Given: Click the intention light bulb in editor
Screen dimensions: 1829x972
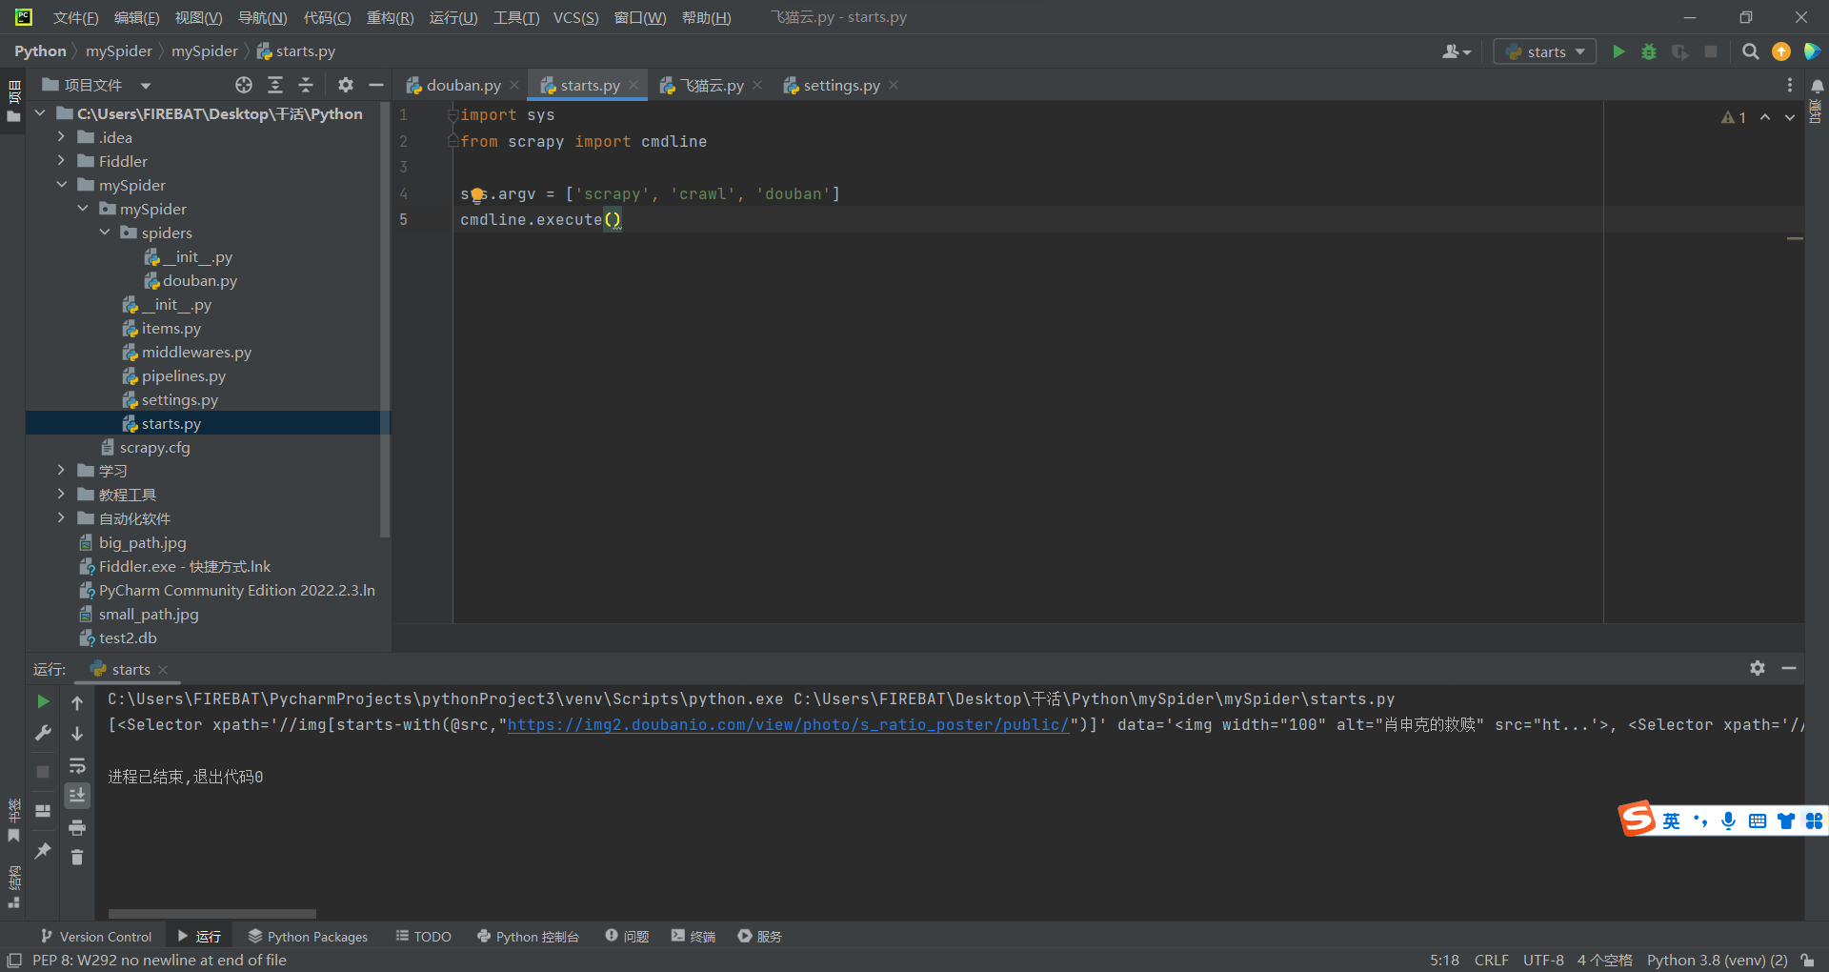Looking at the screenshot, I should point(477,195).
